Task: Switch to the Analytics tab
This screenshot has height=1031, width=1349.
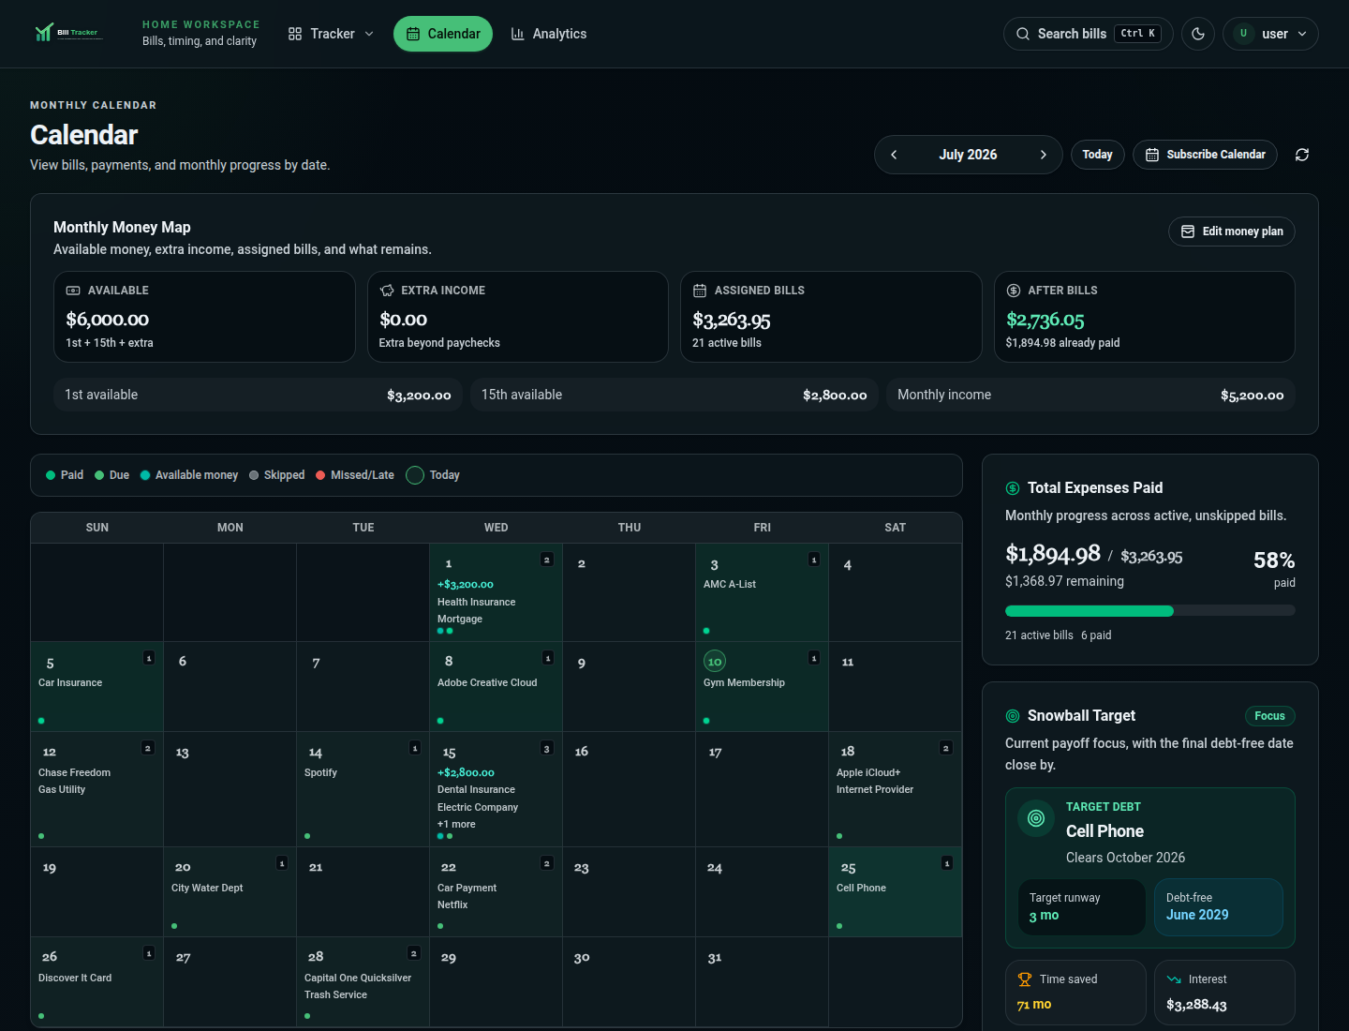Action: tap(549, 34)
